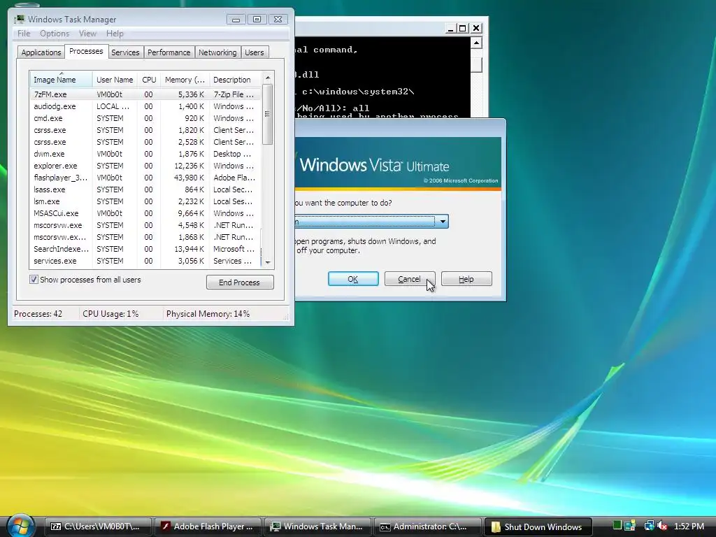716x537 pixels.
Task: Switch to the Users tab
Action: pyautogui.click(x=255, y=52)
